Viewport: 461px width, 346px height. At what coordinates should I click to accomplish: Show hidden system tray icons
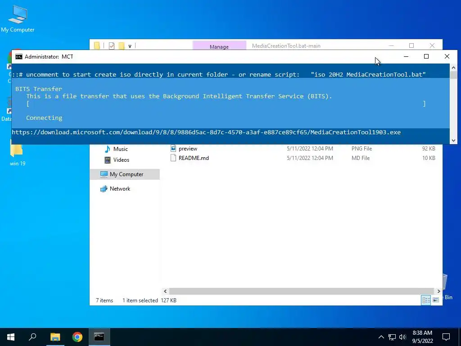381,337
